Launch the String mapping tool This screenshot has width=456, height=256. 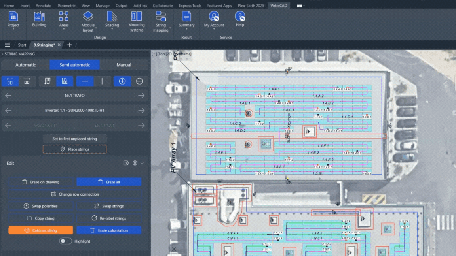tap(161, 21)
